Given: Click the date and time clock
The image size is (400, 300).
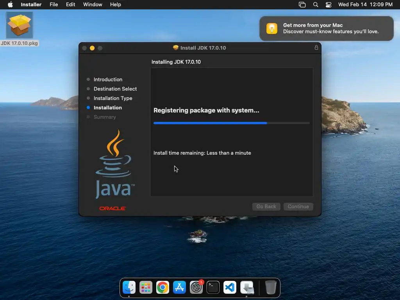Looking at the screenshot, I should point(365,5).
